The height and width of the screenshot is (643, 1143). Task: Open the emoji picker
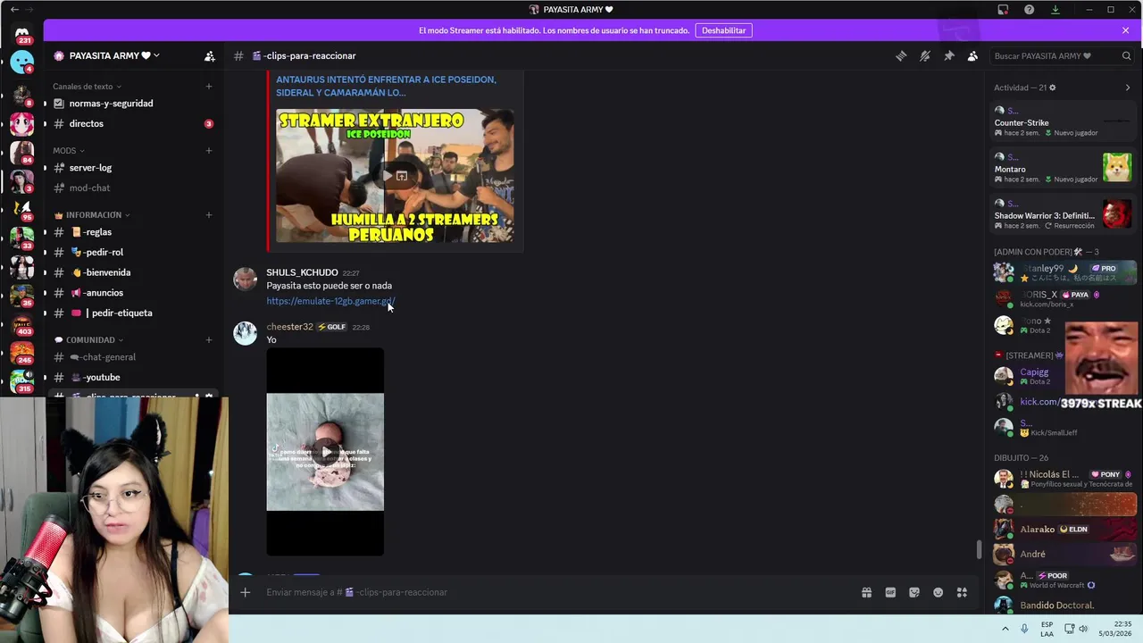938,592
